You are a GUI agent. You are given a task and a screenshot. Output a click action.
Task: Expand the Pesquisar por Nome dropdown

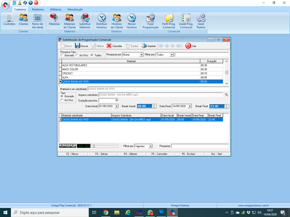[x=141, y=55]
